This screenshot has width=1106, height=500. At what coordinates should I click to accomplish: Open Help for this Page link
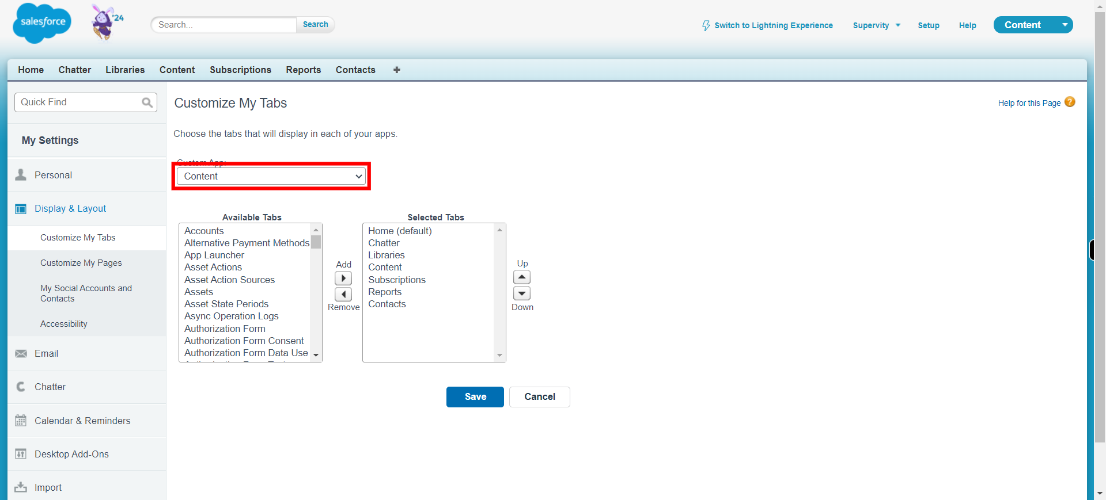coord(1029,103)
